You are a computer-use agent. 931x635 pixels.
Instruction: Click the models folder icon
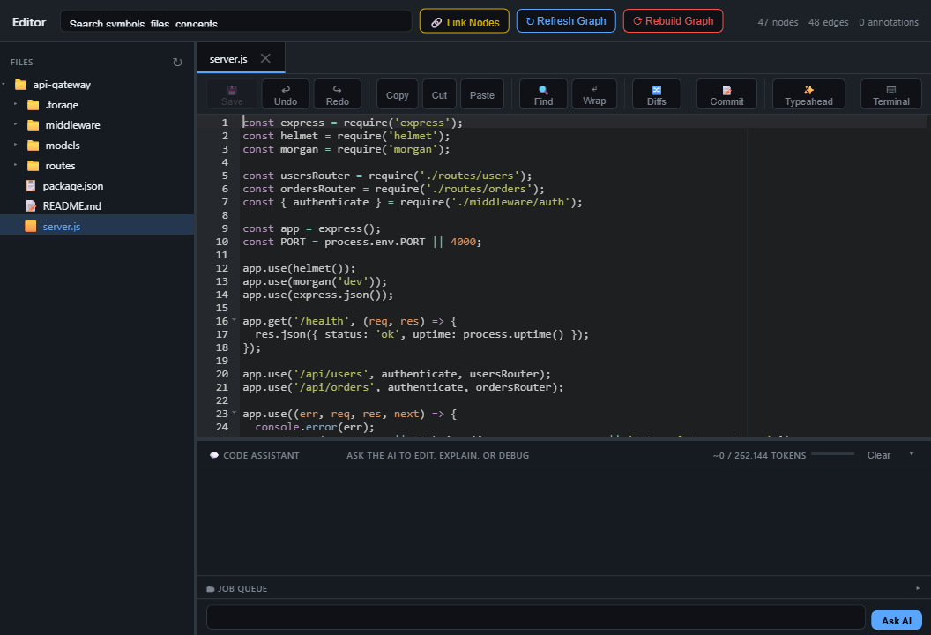click(x=34, y=145)
